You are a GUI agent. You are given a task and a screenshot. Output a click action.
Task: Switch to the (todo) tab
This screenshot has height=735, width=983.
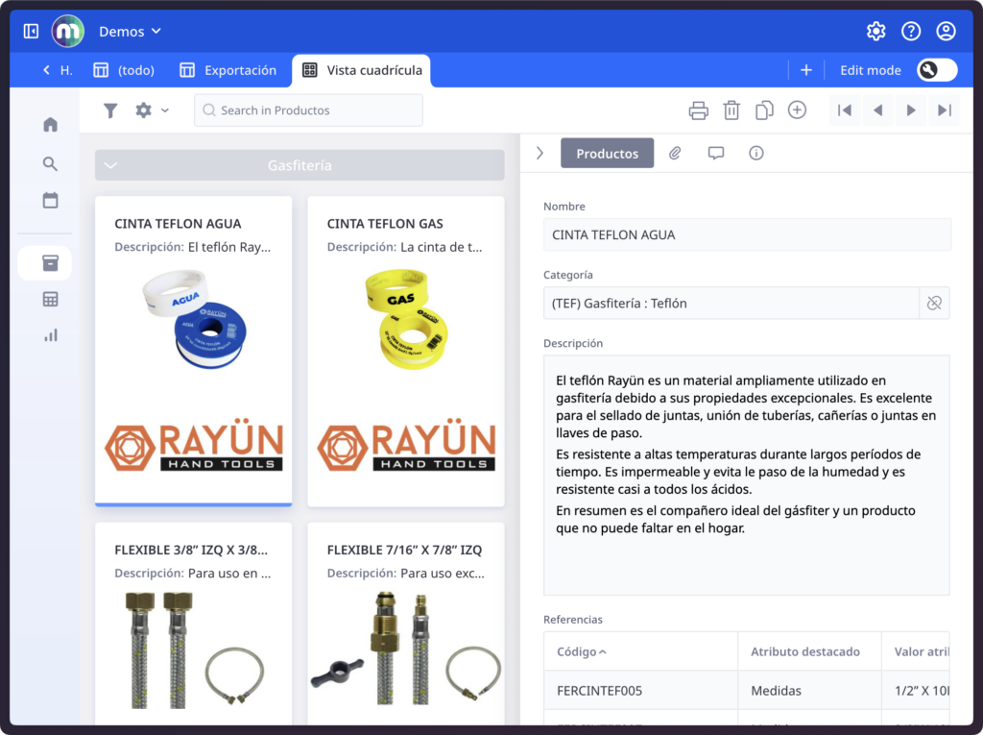tap(124, 70)
